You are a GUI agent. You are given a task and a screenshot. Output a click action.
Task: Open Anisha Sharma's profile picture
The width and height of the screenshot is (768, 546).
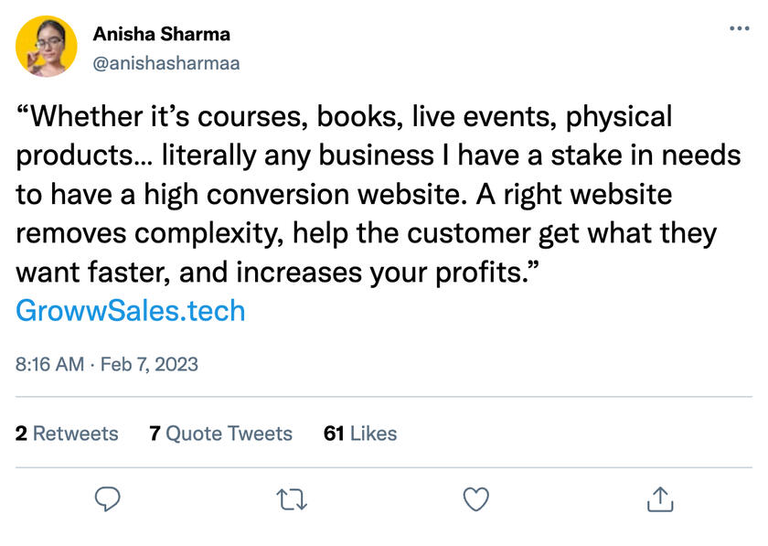point(47,47)
